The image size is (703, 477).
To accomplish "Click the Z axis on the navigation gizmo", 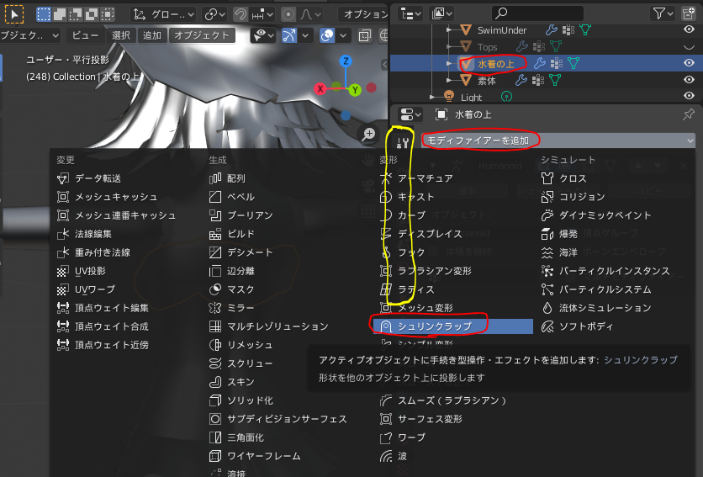I will 346,61.
